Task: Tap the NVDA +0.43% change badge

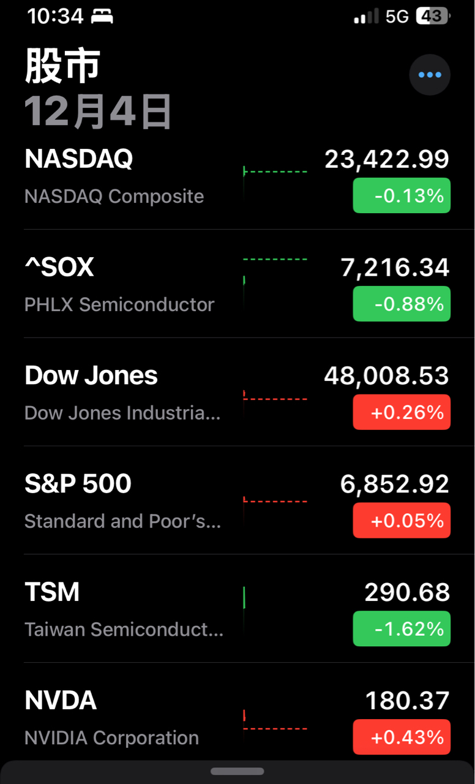Action: [x=402, y=737]
